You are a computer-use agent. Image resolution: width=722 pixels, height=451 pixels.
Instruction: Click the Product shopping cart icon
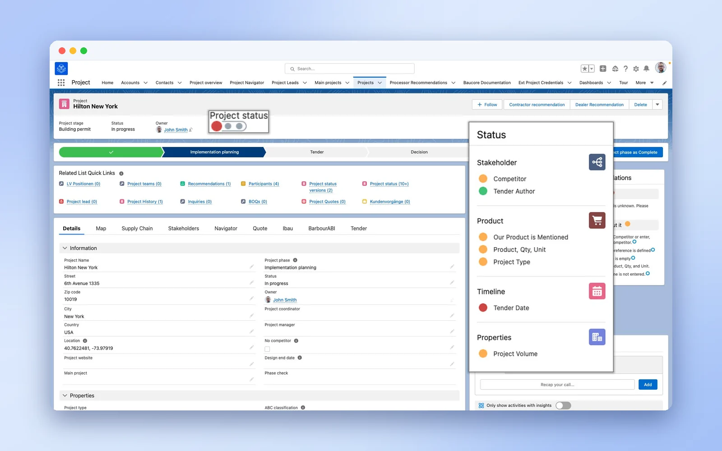[x=597, y=221]
